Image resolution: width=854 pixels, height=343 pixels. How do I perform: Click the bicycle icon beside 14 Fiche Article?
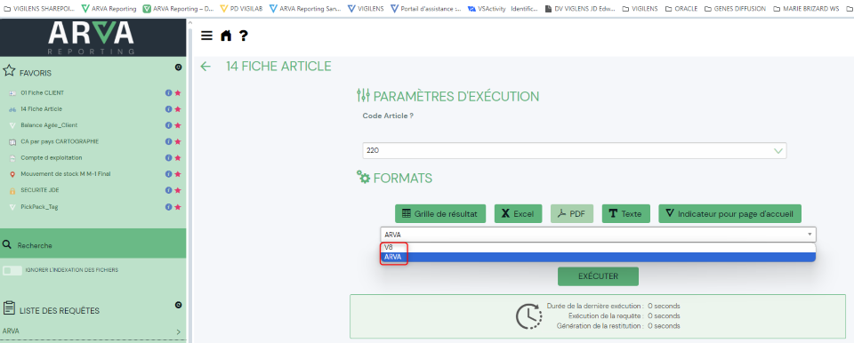coord(12,109)
